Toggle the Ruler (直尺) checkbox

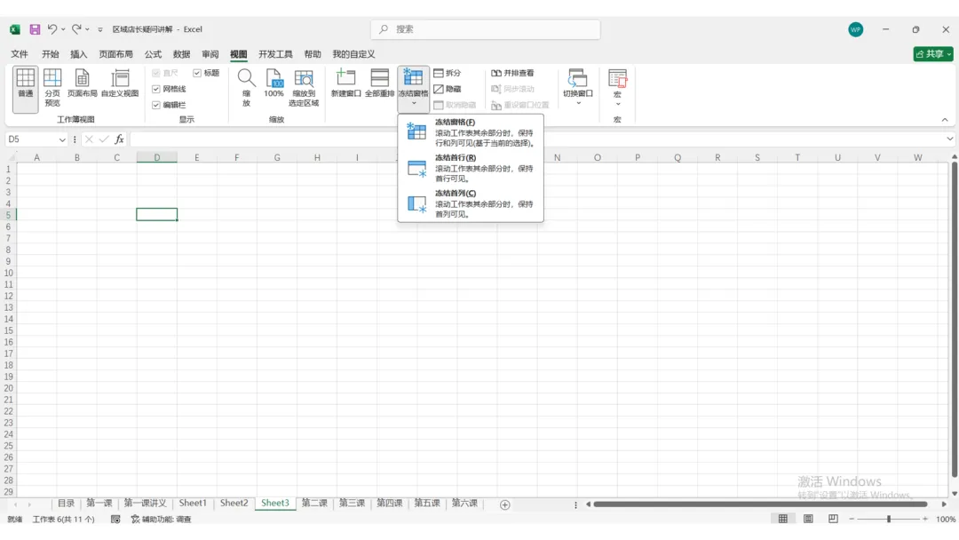[156, 73]
